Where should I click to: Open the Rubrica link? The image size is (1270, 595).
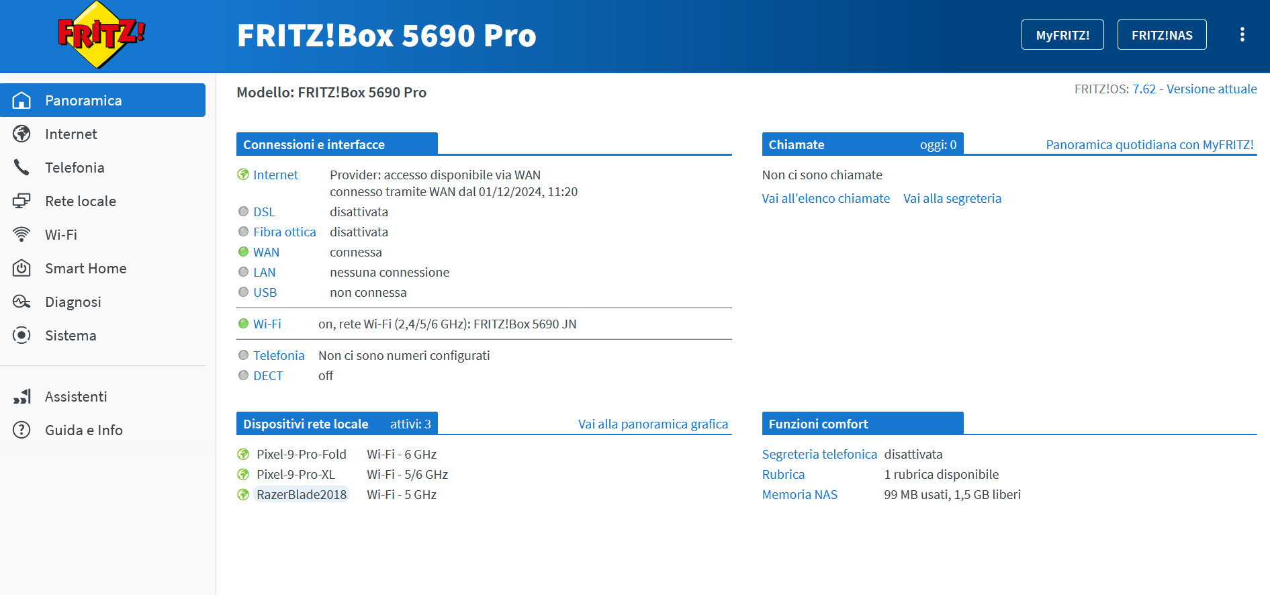point(783,474)
